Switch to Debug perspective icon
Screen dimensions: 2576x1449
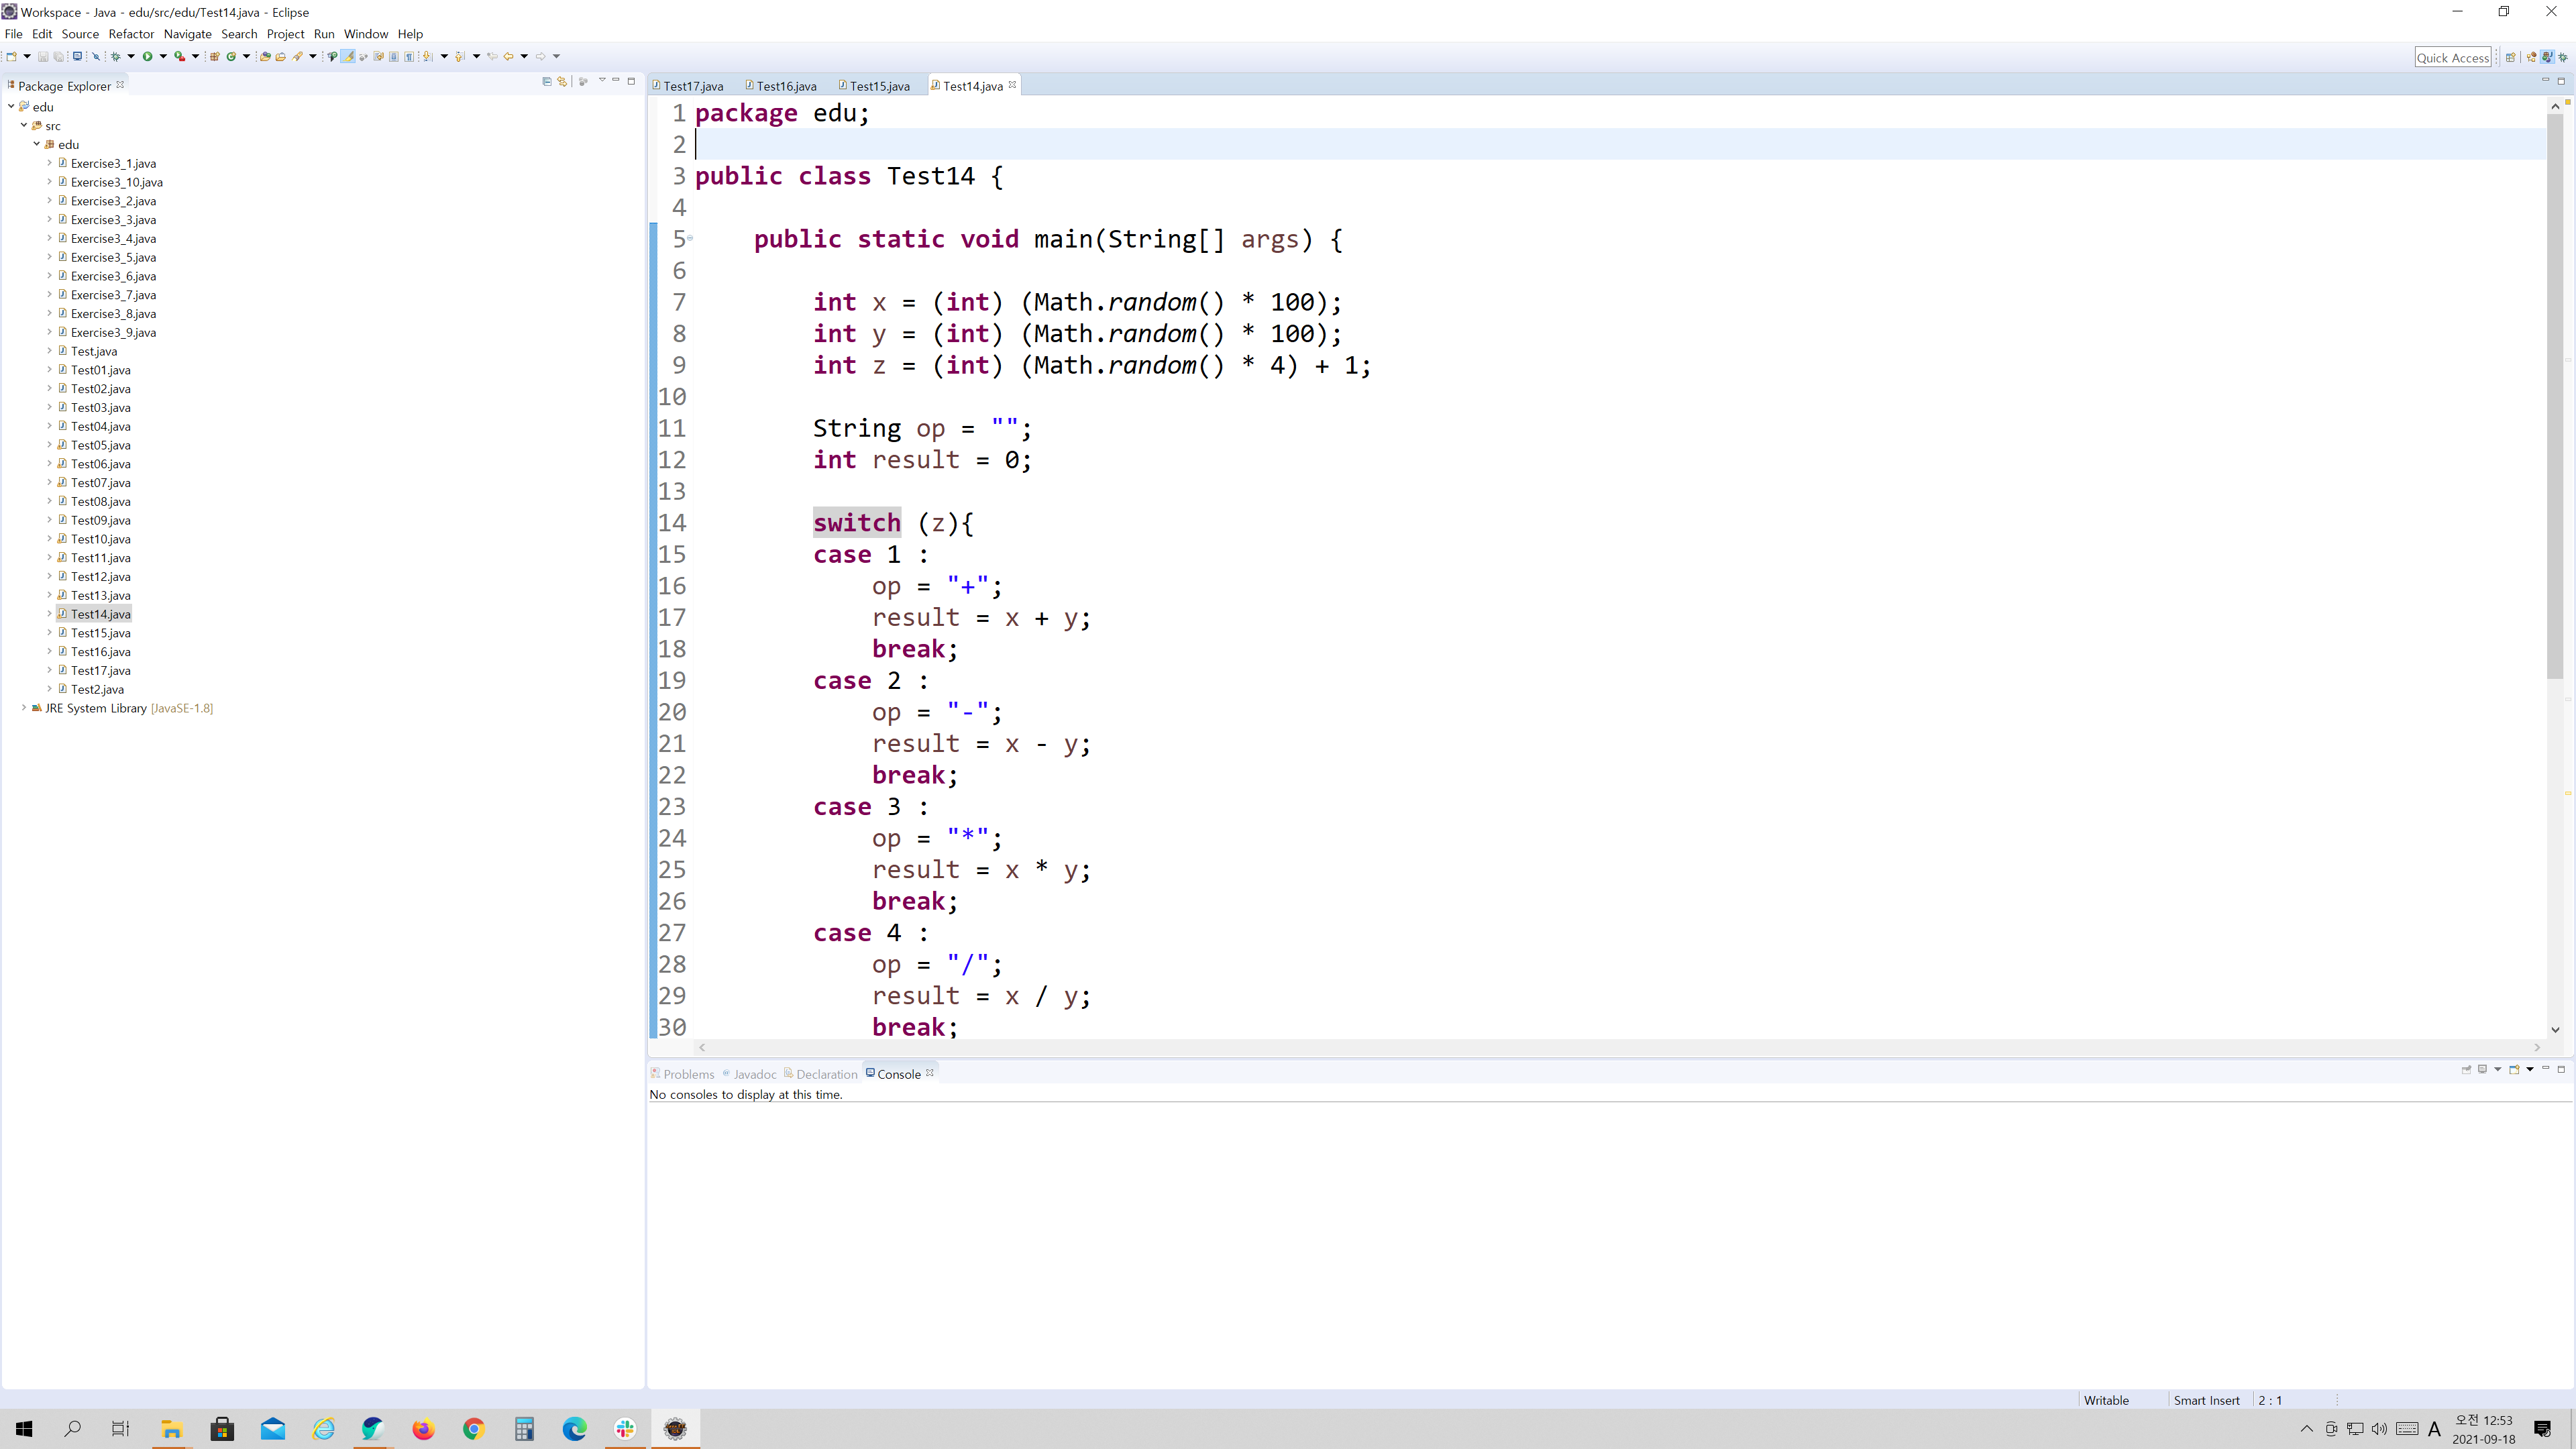tap(2563, 57)
